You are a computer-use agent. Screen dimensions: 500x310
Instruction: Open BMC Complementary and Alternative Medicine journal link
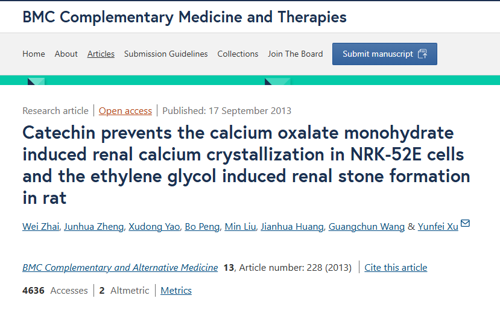pos(120,268)
